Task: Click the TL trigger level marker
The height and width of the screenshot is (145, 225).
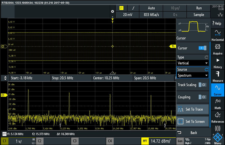Action: (x=172, y=46)
